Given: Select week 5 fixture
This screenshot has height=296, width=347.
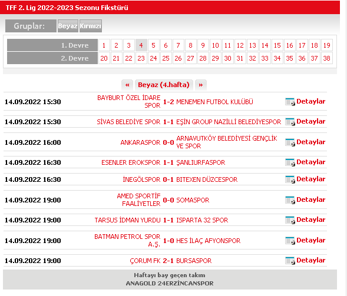Looking at the screenshot, I should (x=154, y=45).
